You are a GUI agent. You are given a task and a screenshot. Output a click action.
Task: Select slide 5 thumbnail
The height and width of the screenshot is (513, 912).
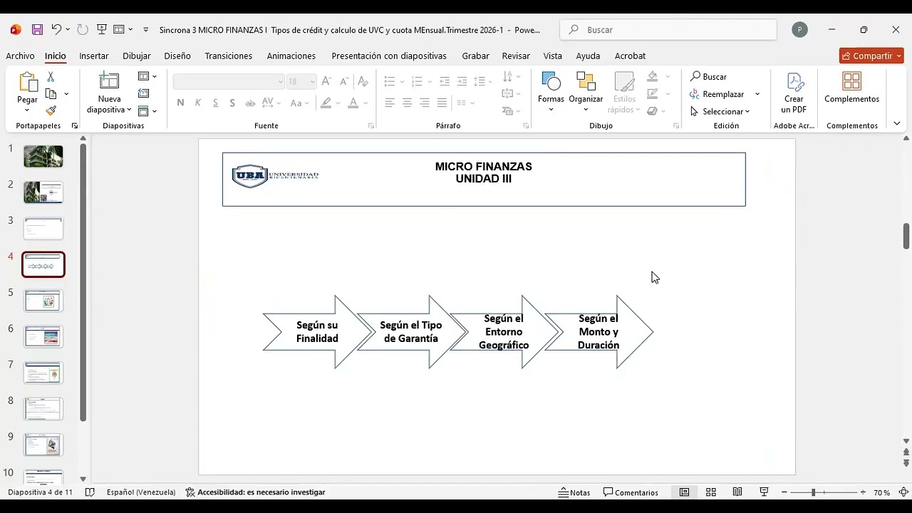43,301
